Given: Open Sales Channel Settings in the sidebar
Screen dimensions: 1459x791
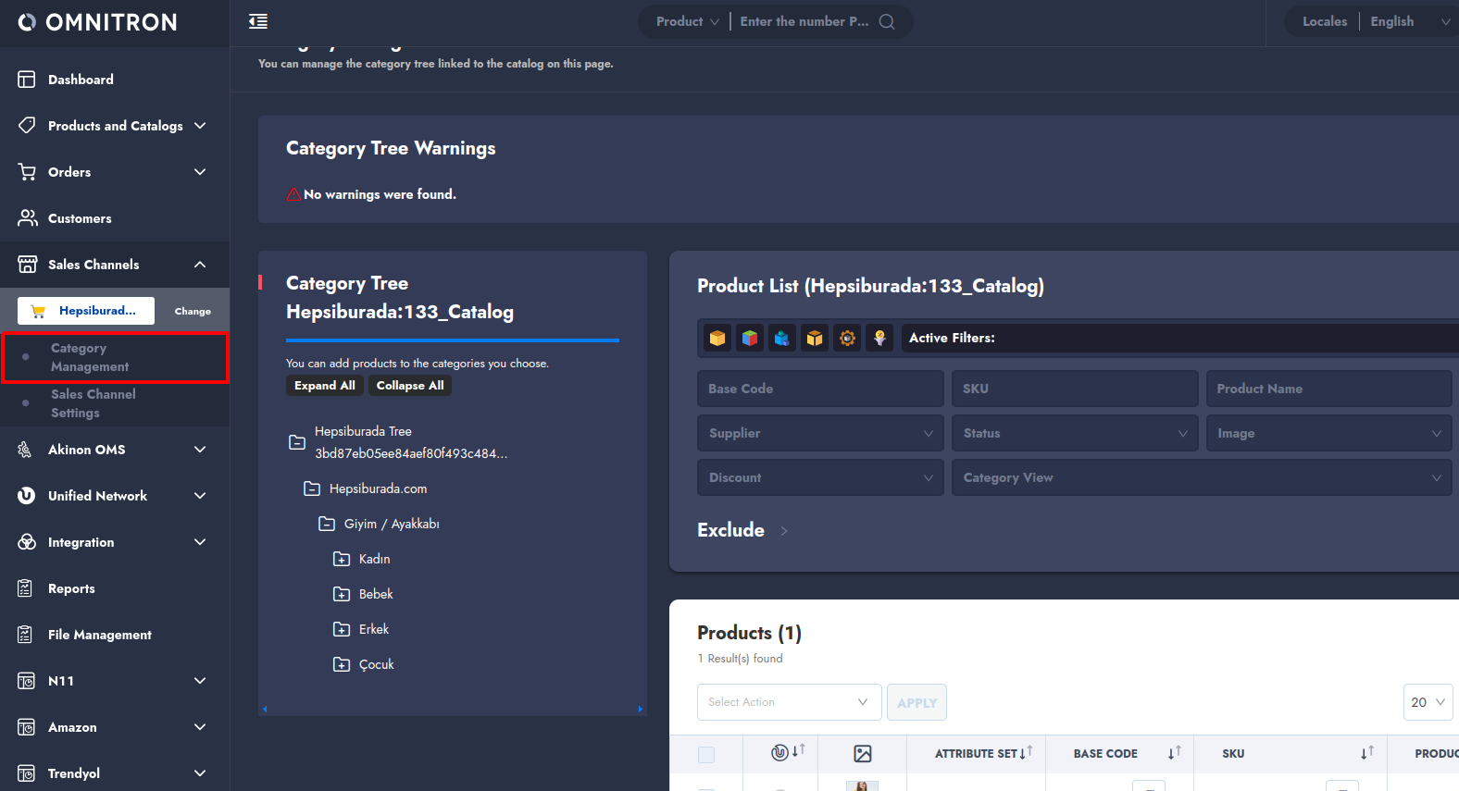Looking at the screenshot, I should click(x=93, y=403).
